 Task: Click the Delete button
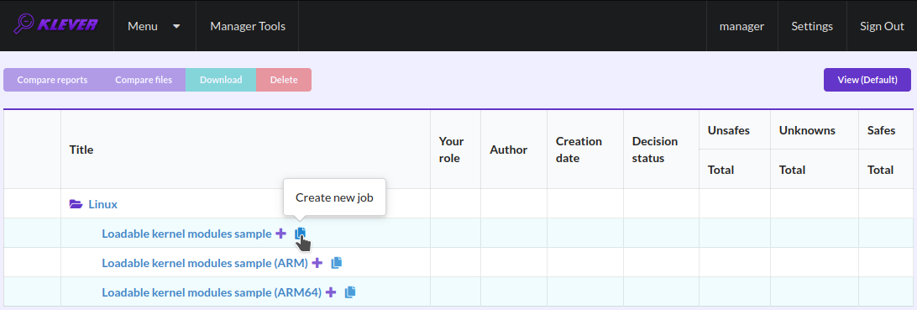point(284,80)
